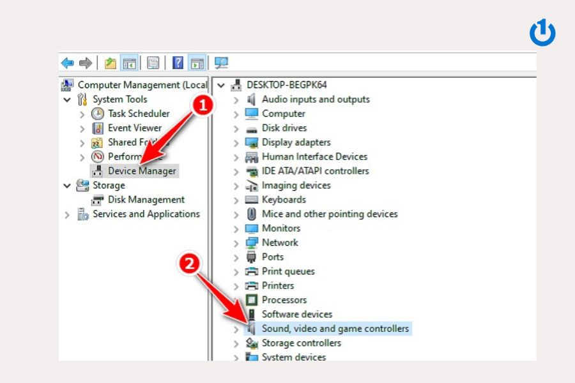
Task: Click the Up one level folder icon
Action: (x=111, y=63)
